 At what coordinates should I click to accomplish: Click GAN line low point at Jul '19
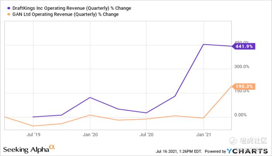[x=33, y=126]
